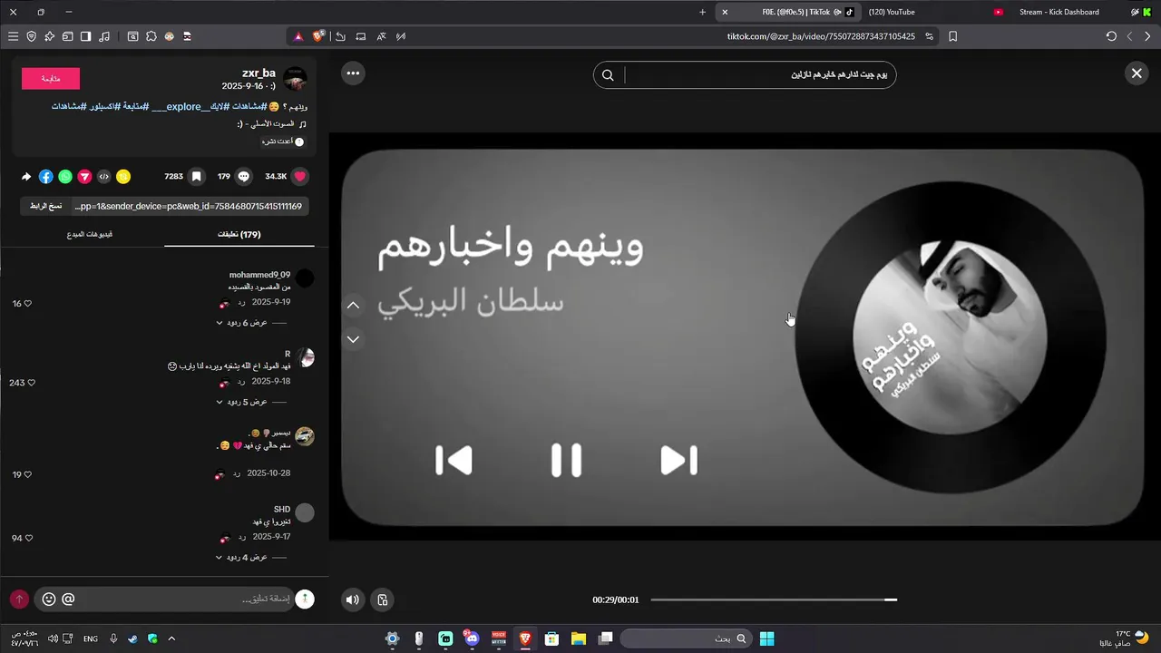Go to the previous video with the up chevron
1161x653 pixels.
(353, 306)
